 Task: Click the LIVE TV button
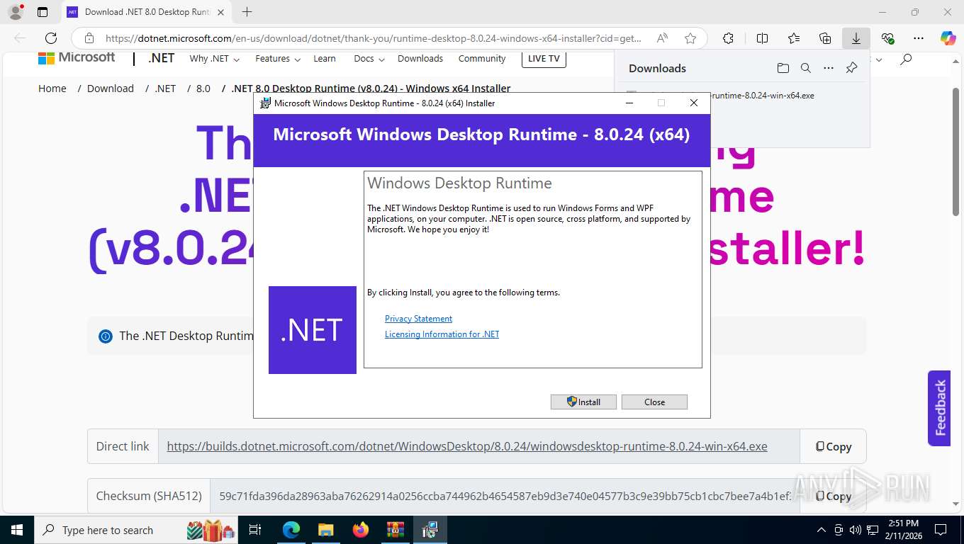coord(544,59)
